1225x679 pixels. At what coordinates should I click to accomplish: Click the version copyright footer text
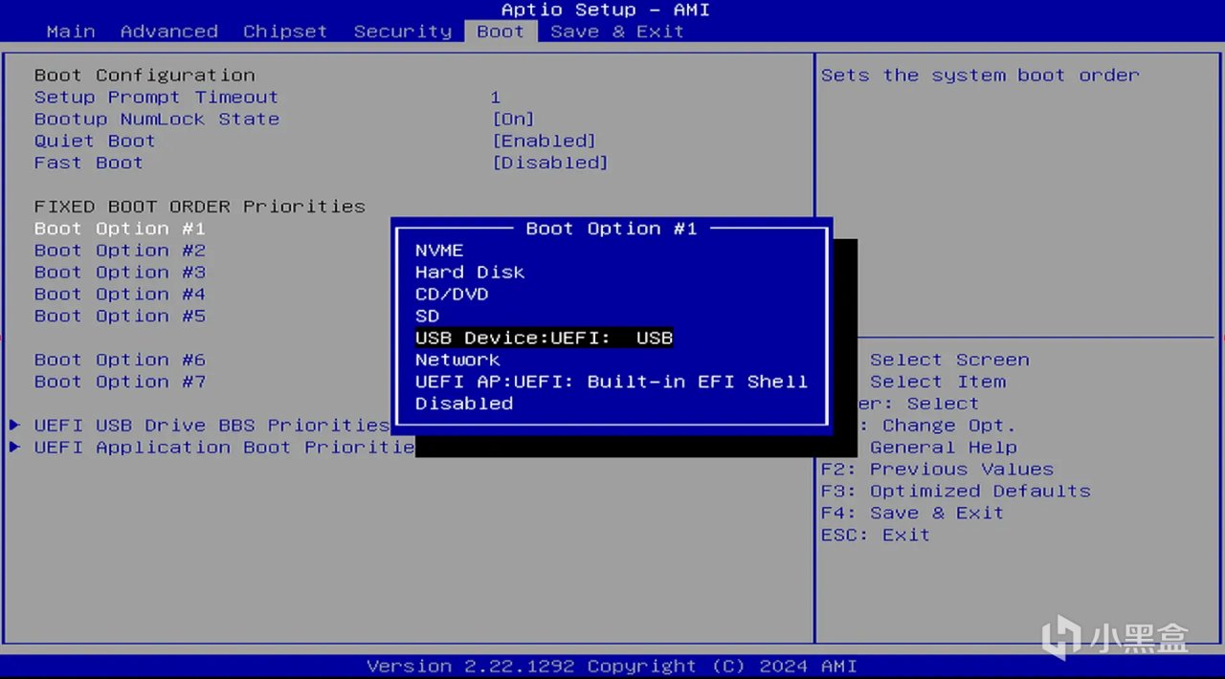612,666
